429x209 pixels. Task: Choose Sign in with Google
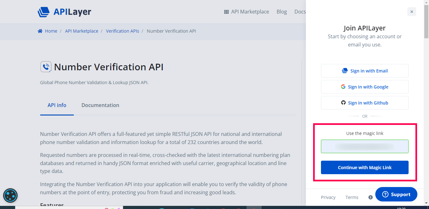365,87
